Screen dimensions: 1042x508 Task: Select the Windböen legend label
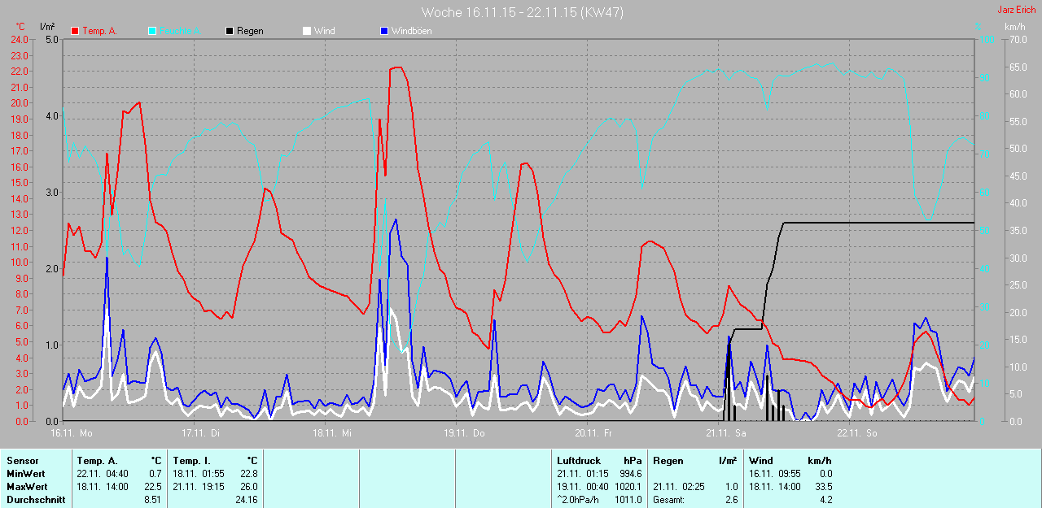[411, 31]
